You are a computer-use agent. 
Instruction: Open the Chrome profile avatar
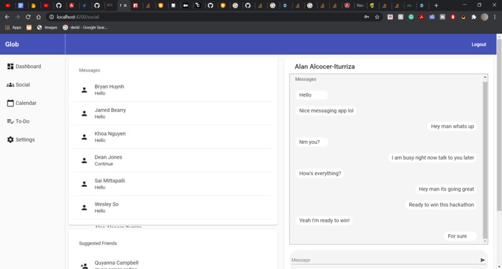485,17
